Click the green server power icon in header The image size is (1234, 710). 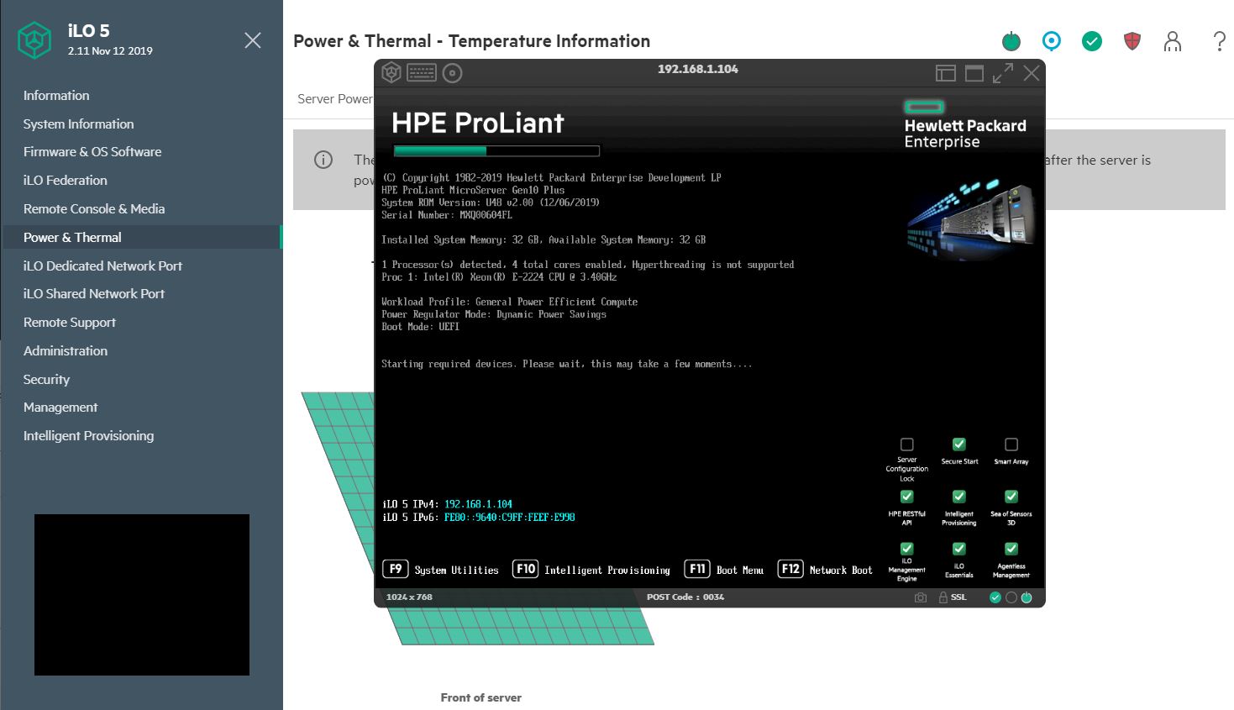click(1011, 41)
